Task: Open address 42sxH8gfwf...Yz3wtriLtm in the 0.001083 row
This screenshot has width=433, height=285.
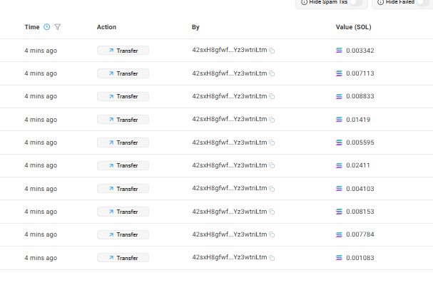Action: pyautogui.click(x=230, y=257)
